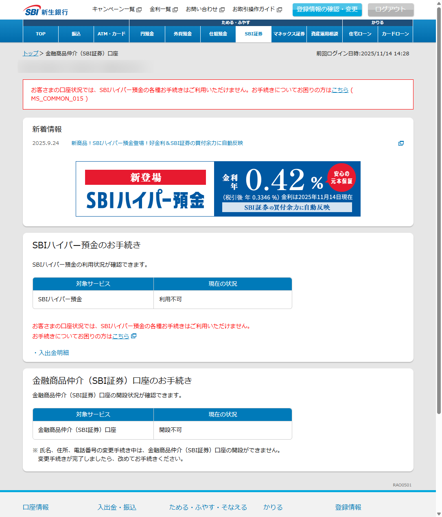Click the 入出金・振込 footer heading

117,507
